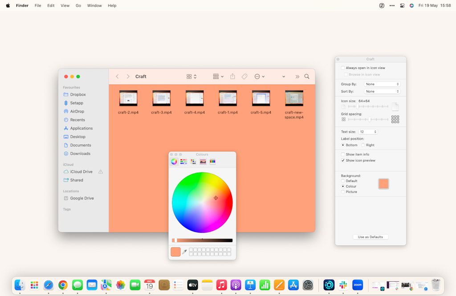456x296 pixels.
Task: Select the Applications sidebar item
Action: (x=81, y=128)
